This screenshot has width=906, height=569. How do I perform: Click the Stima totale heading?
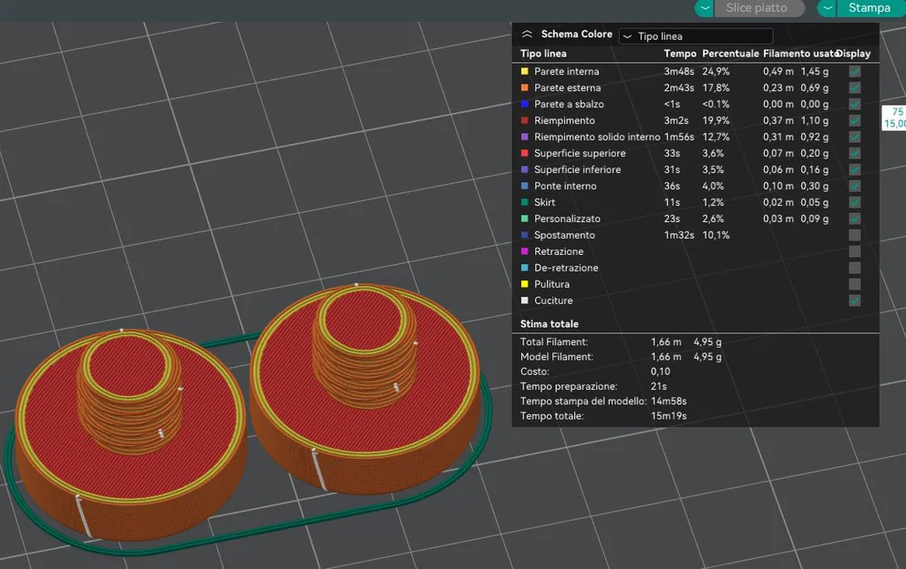pyautogui.click(x=549, y=324)
